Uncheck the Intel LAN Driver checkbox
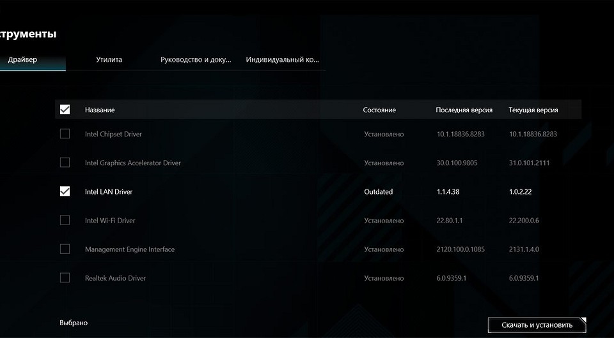Screen dimensions: 614x338 point(65,191)
